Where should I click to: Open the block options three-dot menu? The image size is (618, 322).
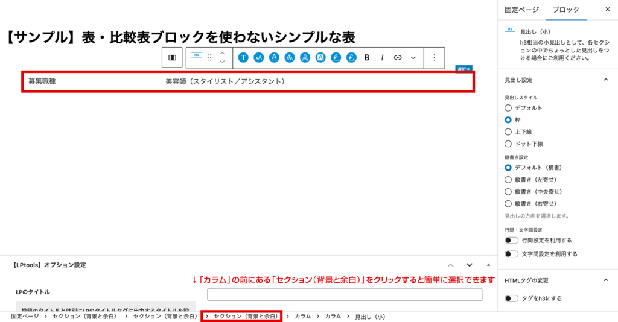434,58
